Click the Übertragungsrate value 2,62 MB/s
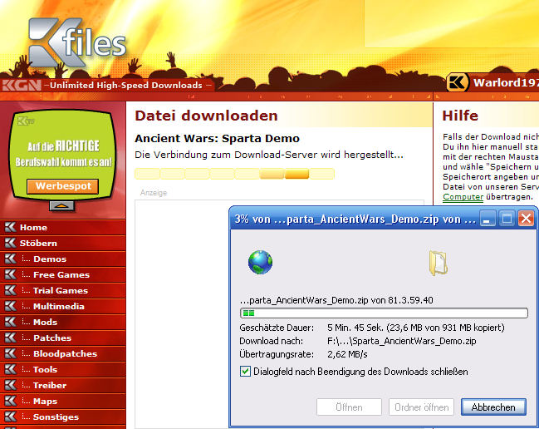Screen dimensions: 539x429 coord(347,354)
